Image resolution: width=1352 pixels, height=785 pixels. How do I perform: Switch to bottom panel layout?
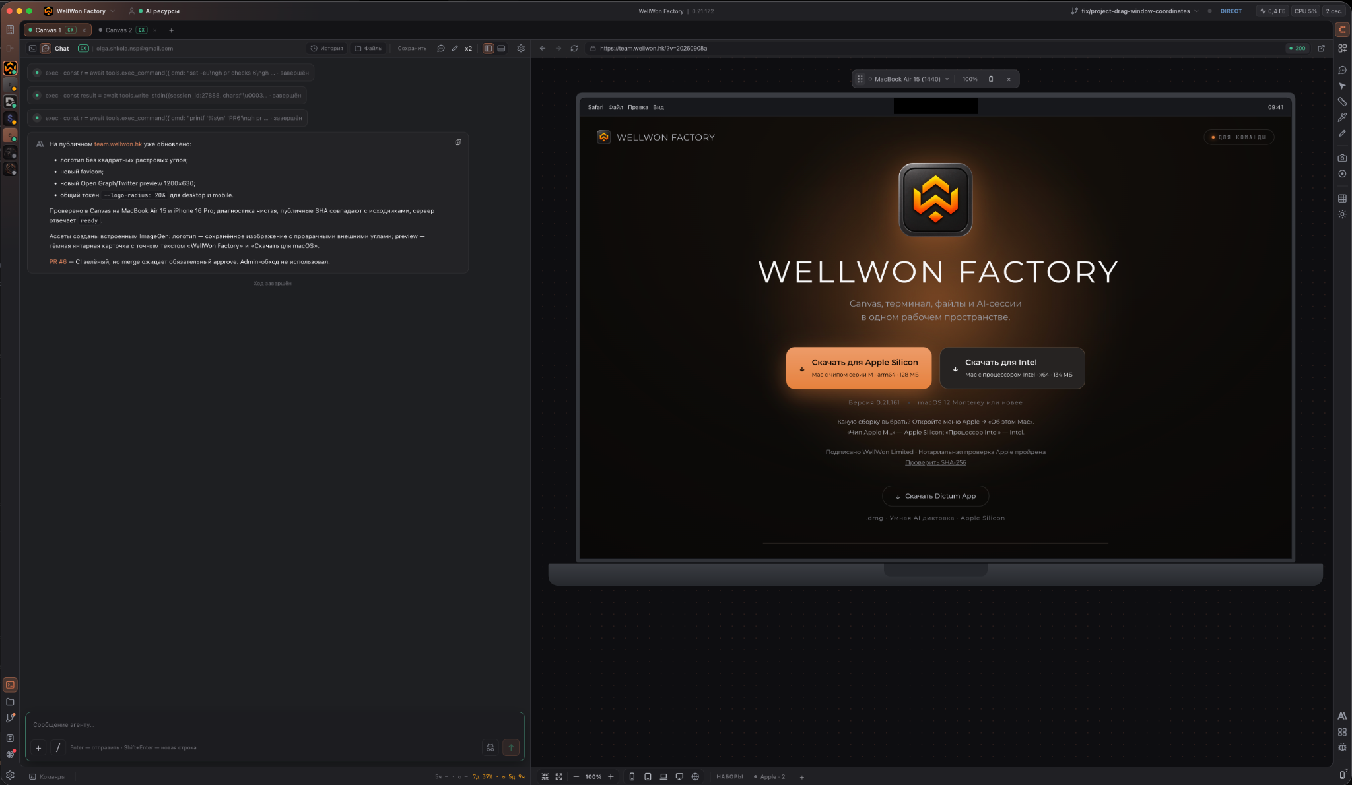point(502,48)
